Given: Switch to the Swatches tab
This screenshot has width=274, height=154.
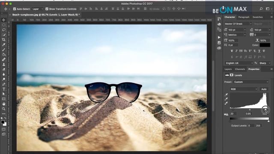Looking at the screenshot, I should [x=258, y=17].
